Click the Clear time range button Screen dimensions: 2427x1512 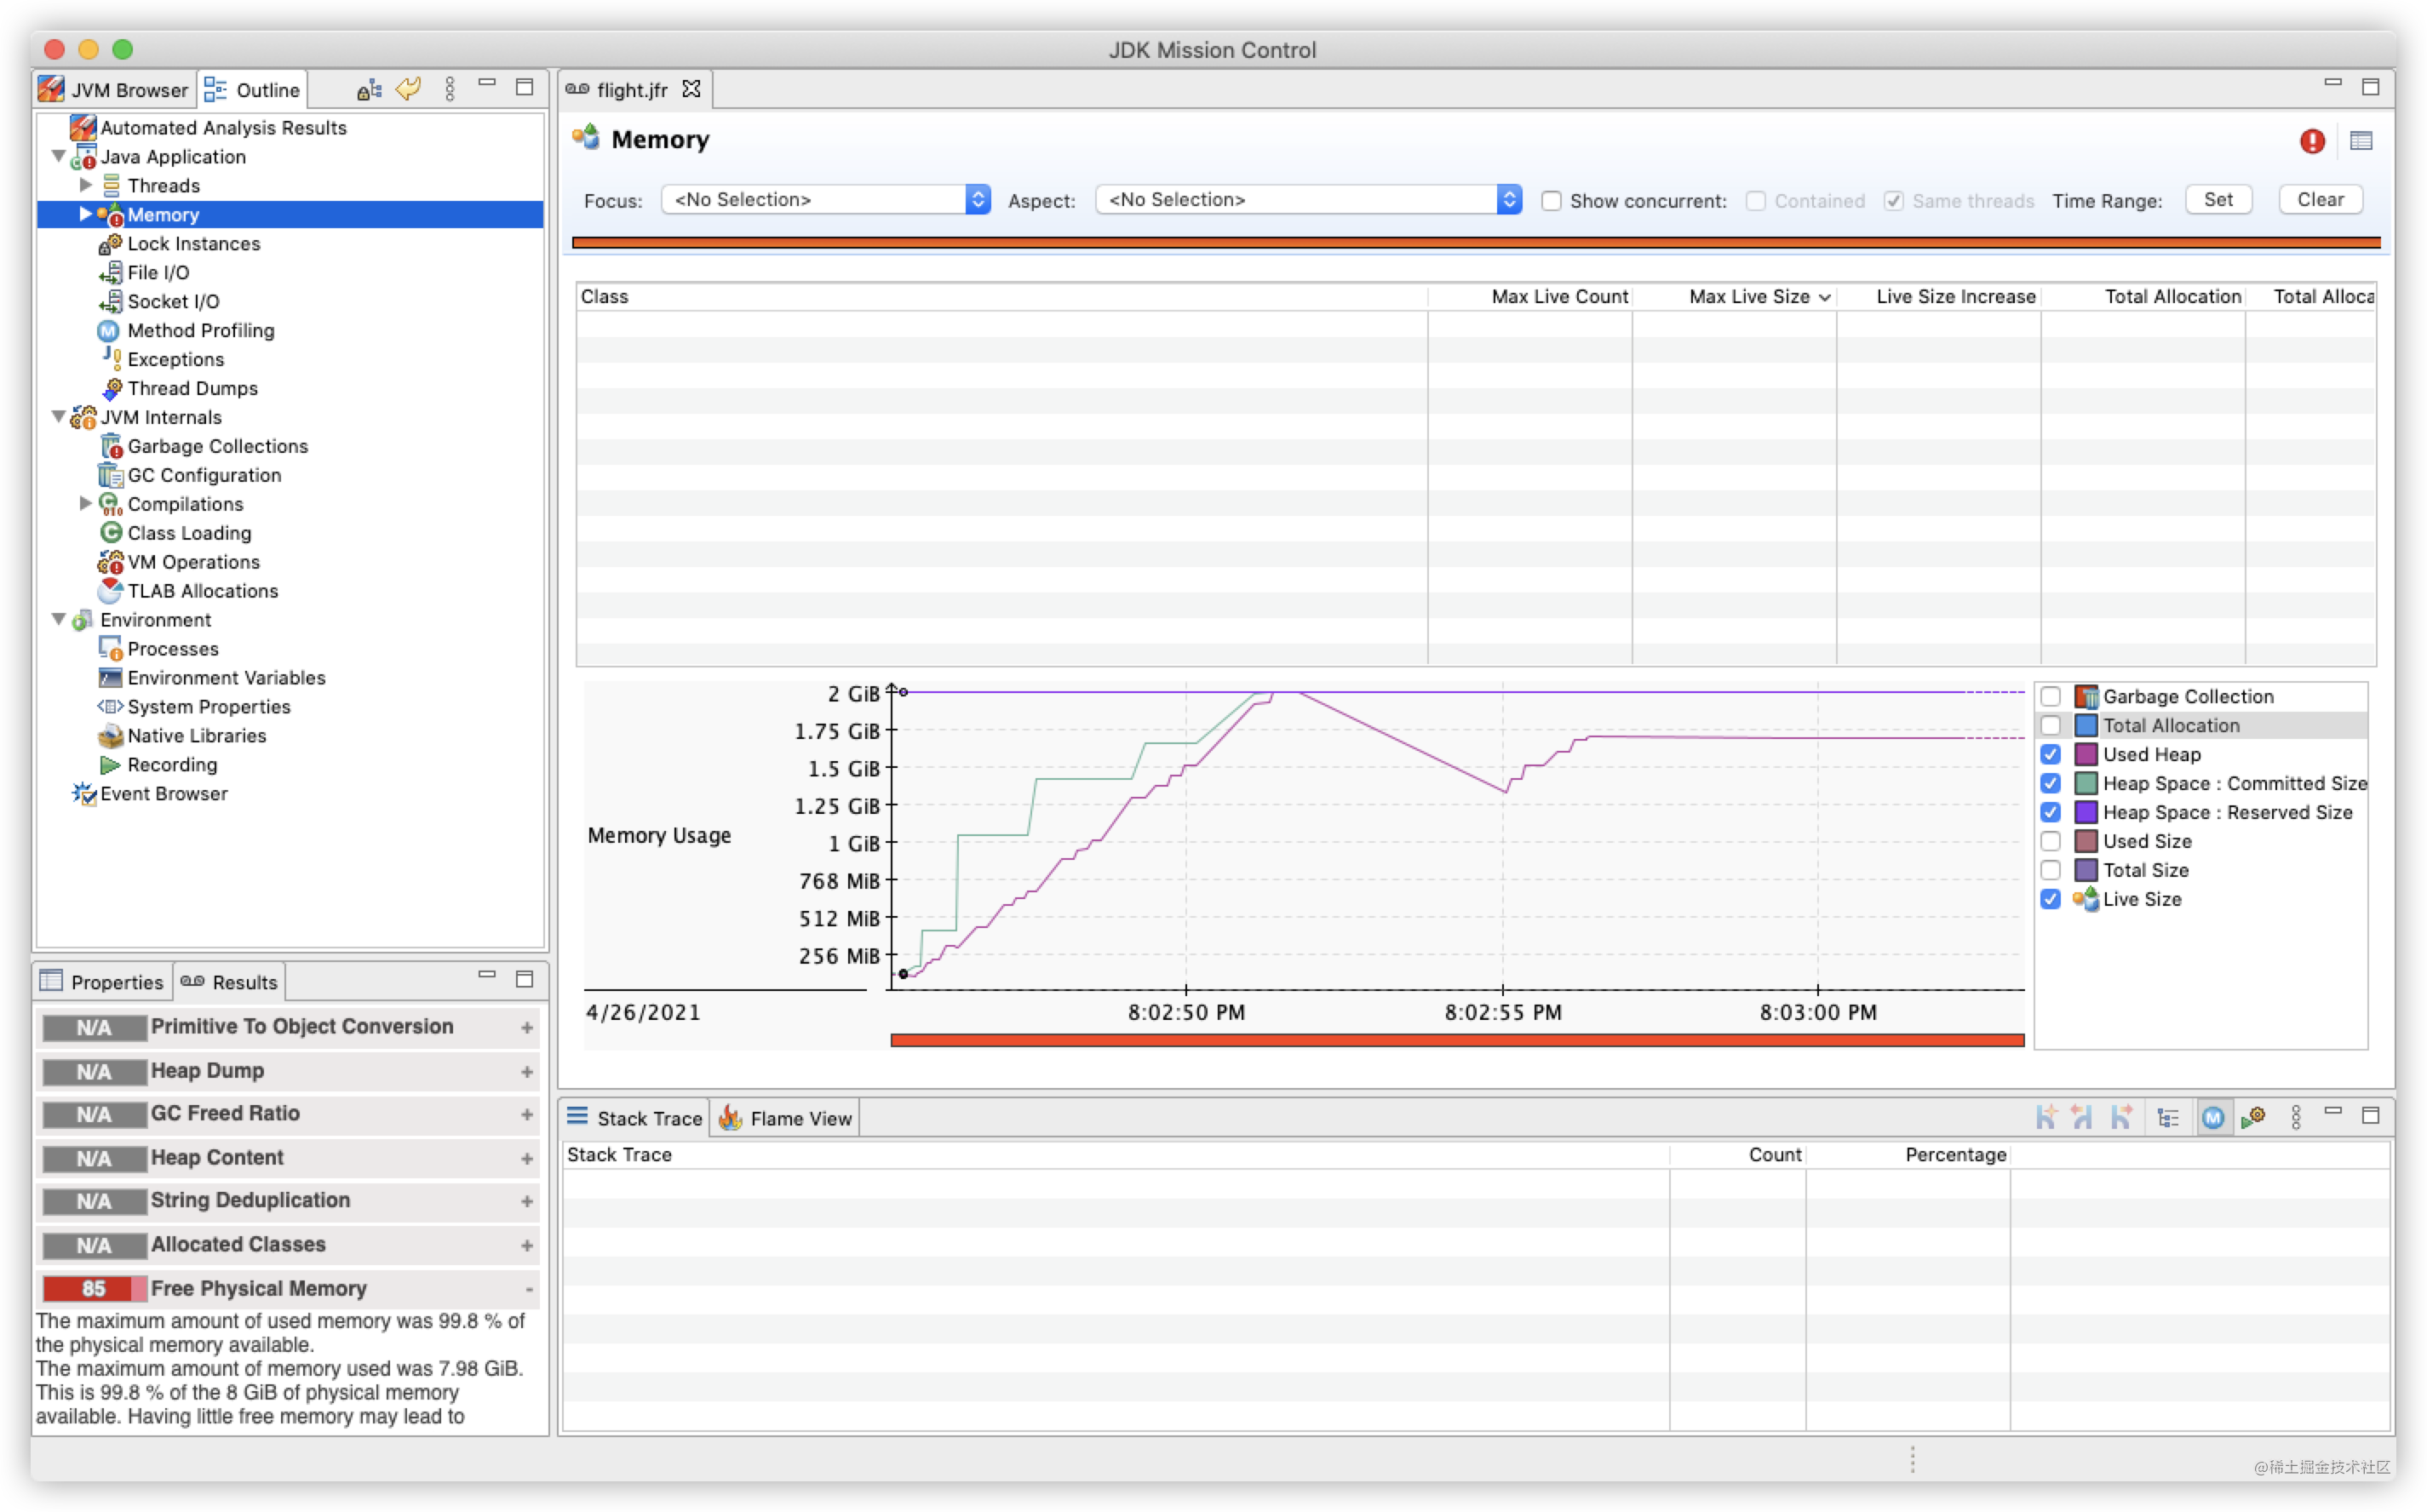tap(2320, 199)
